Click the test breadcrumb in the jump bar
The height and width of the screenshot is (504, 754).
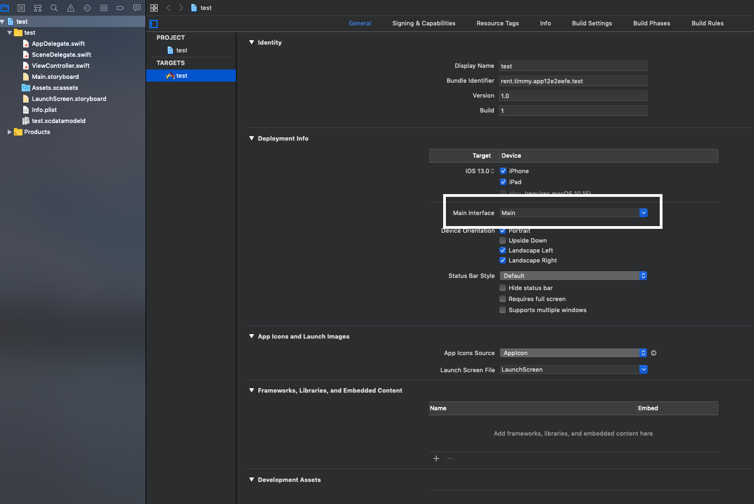coord(201,8)
